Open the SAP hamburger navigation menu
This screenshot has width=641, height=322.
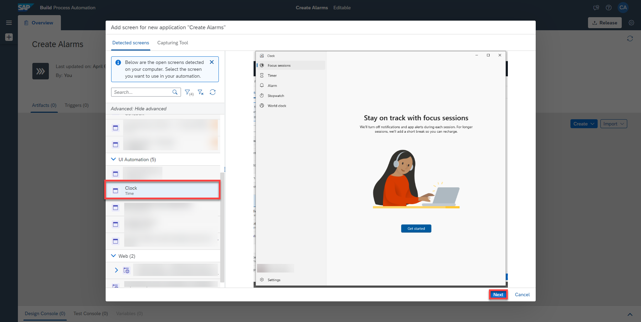point(9,23)
